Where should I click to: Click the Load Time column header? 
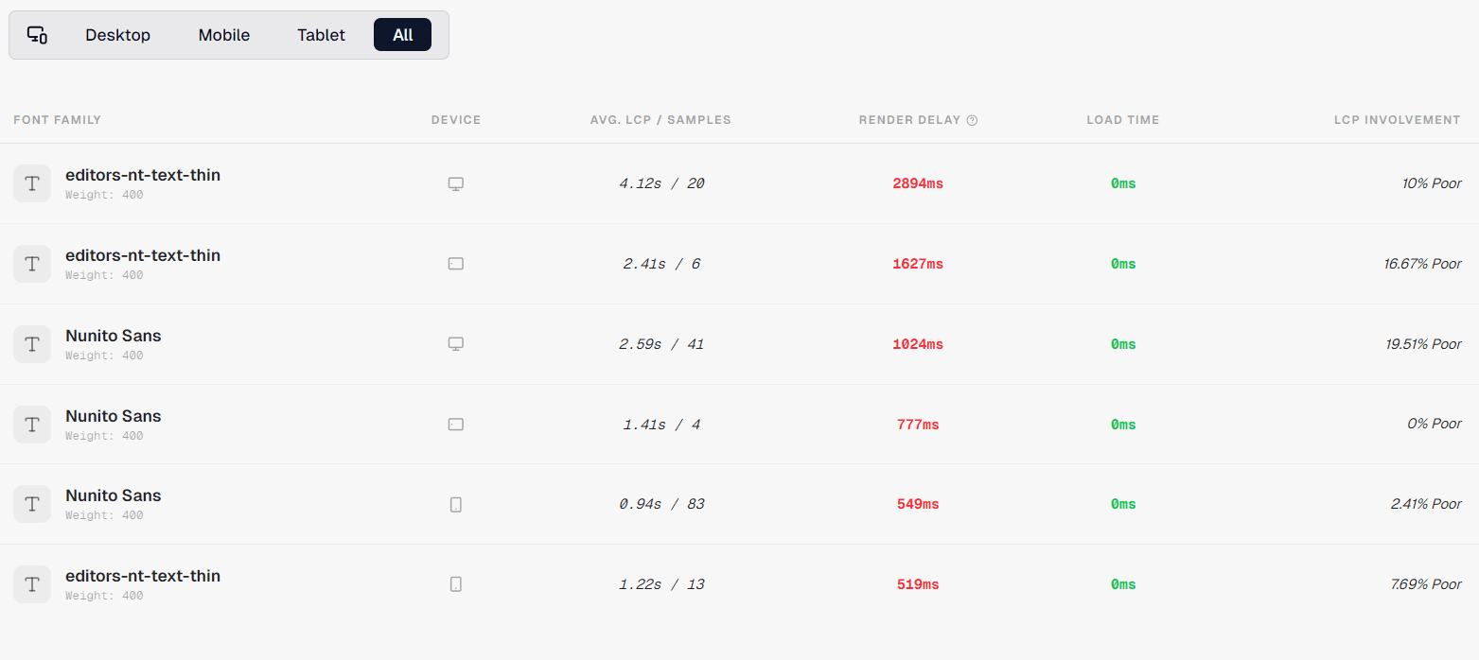pyautogui.click(x=1122, y=119)
